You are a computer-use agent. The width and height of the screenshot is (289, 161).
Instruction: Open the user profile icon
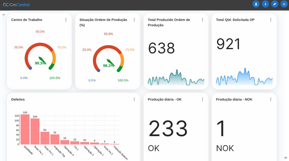pos(256,4)
